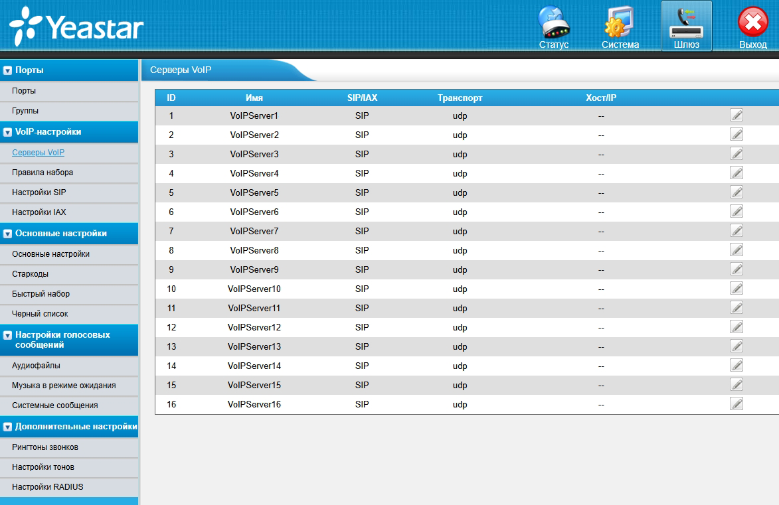
Task: Click the Серверы VoIP sidebar link
Action: [38, 153]
